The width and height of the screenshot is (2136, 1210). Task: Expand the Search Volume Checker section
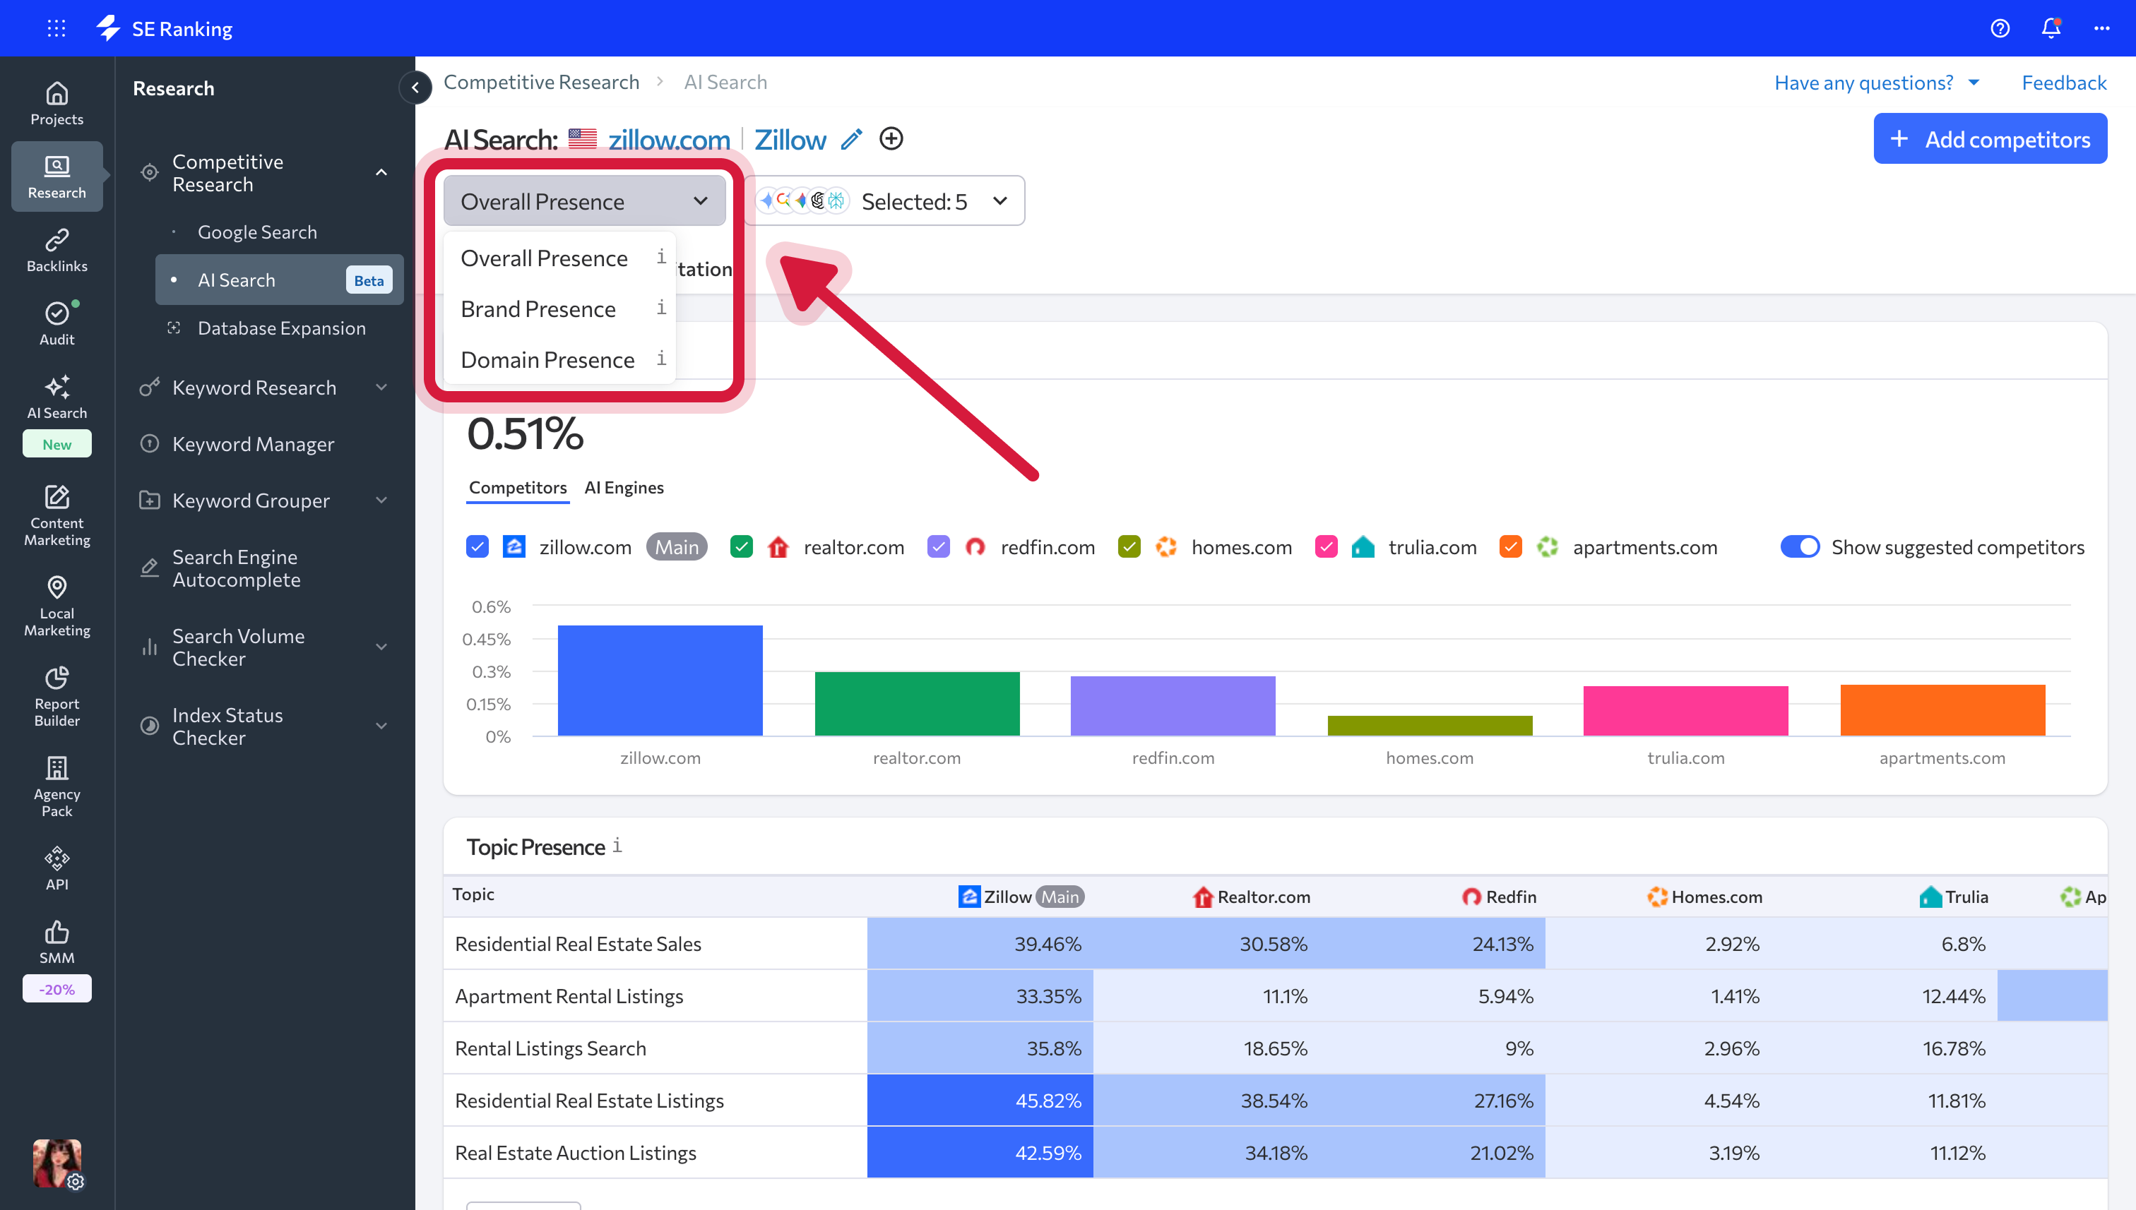coord(381,647)
